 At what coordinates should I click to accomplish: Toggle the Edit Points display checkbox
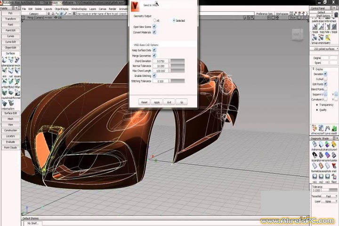tap(325, 84)
